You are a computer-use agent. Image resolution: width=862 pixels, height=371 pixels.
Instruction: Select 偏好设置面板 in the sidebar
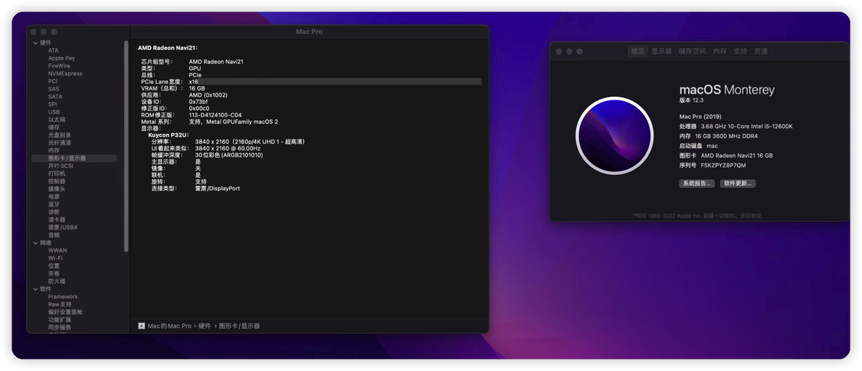(65, 312)
